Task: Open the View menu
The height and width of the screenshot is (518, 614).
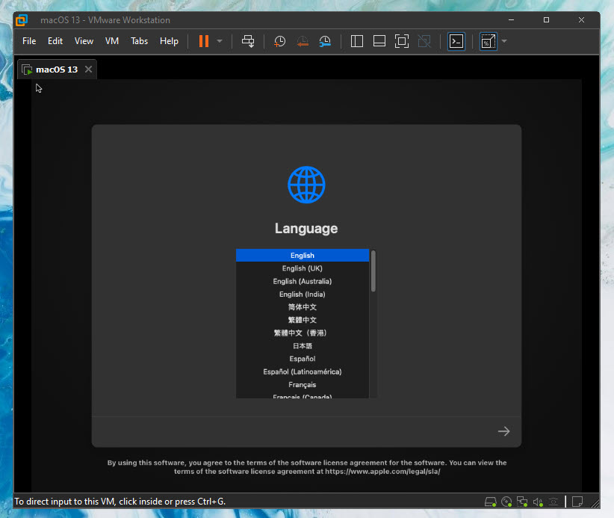Action: 84,41
